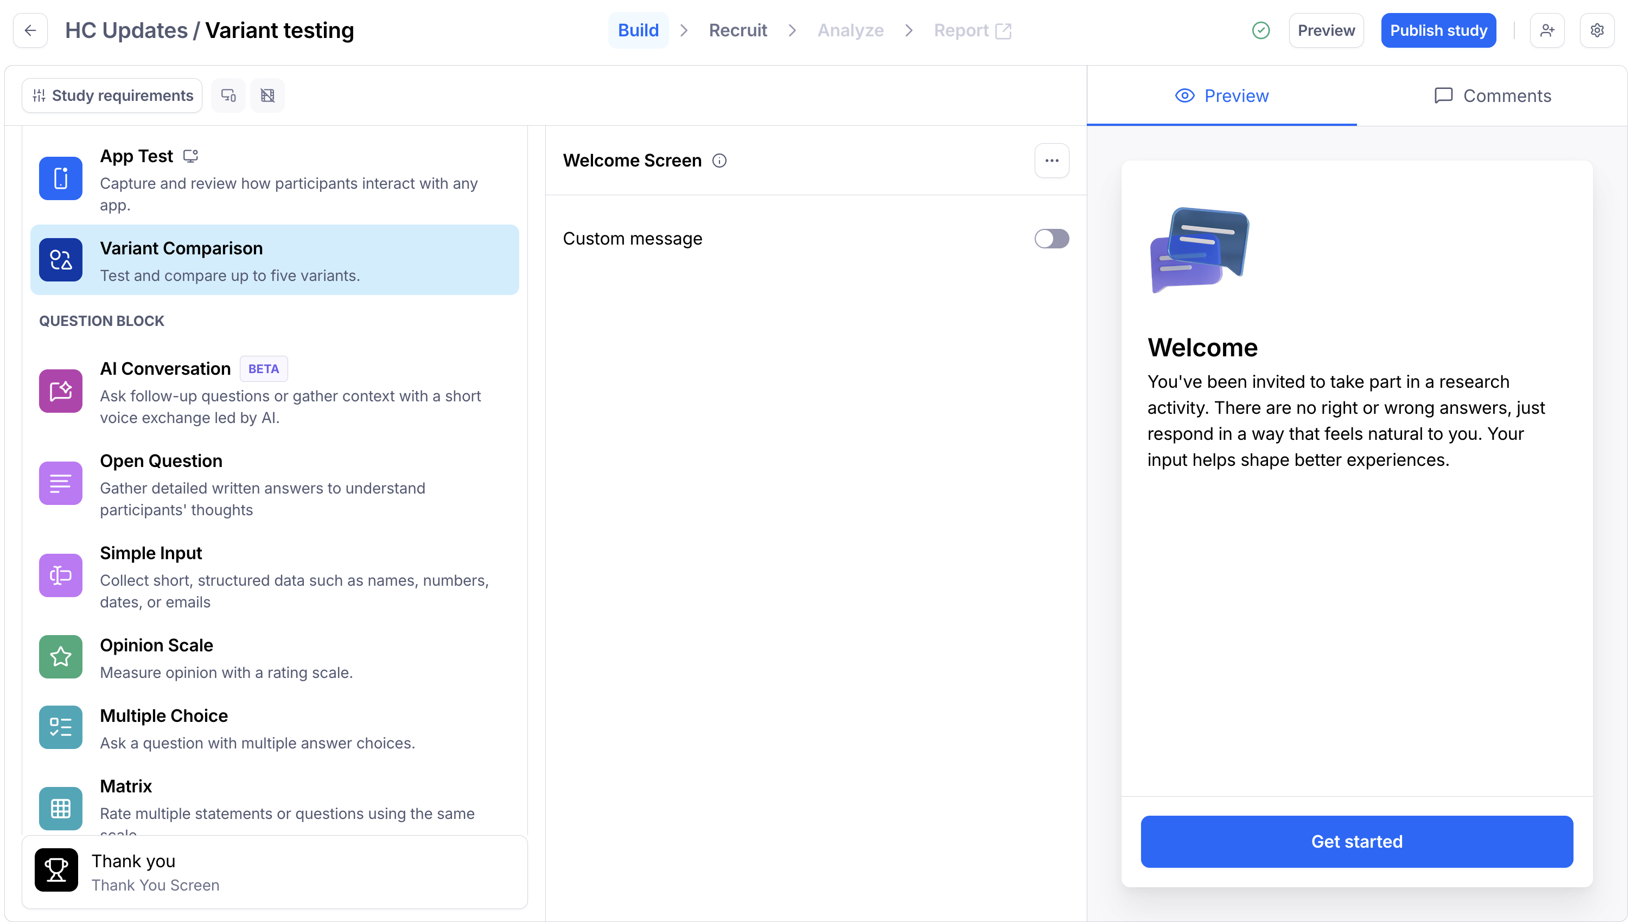The image size is (1631, 922).
Task: Switch to the Comments panel tab
Action: pos(1492,95)
